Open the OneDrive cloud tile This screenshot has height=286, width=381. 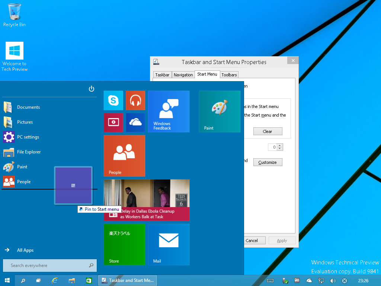pyautogui.click(x=135, y=122)
